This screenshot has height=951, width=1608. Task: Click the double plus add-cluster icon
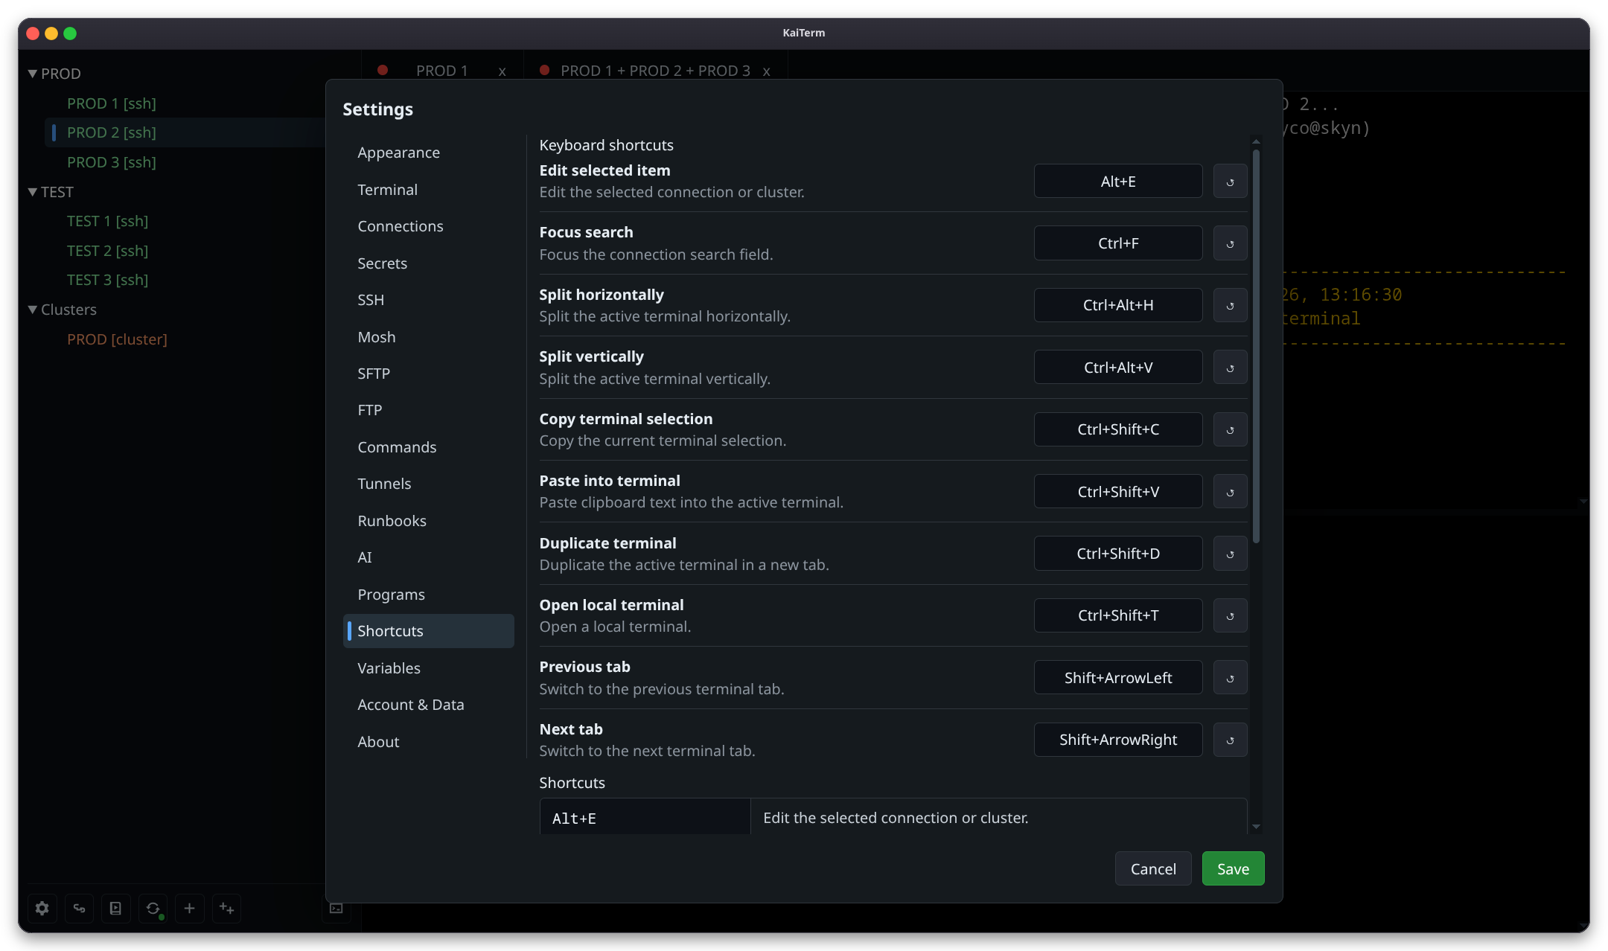point(226,908)
